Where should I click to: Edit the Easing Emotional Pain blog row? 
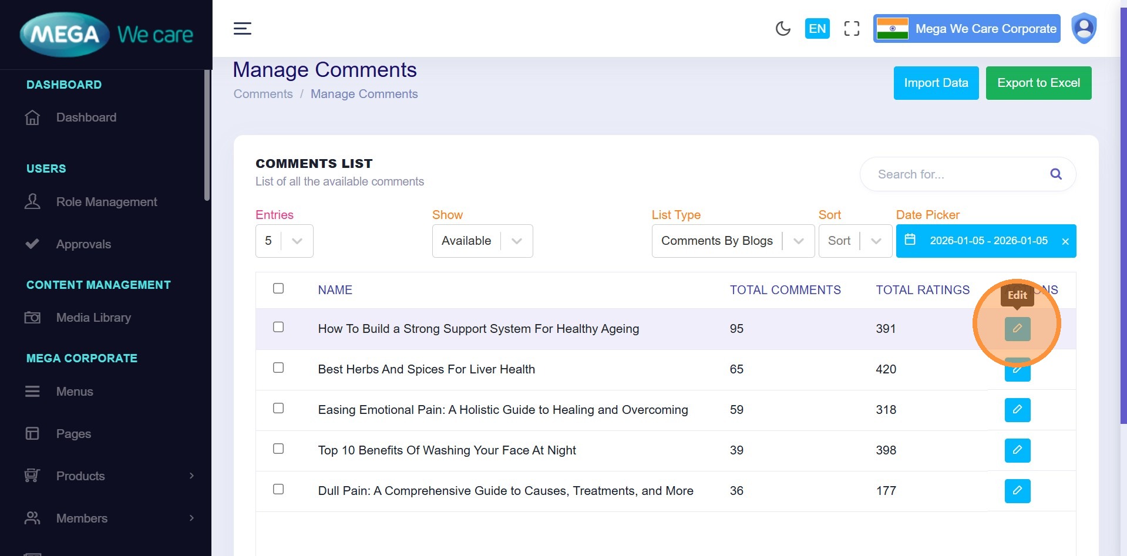[1017, 410]
